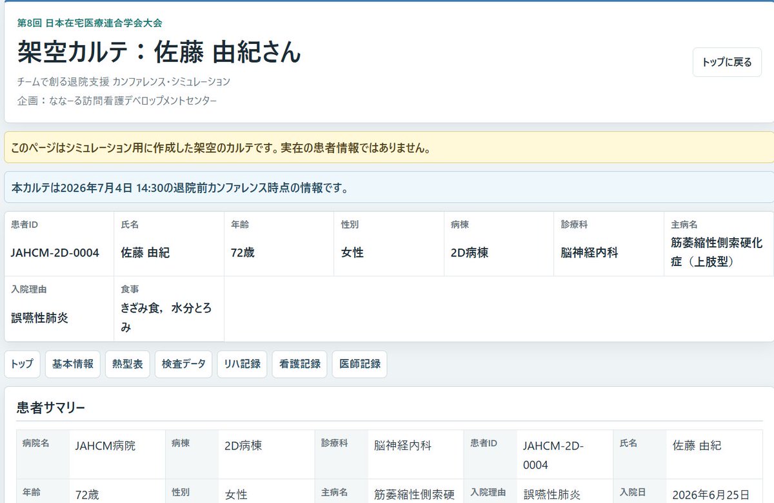Screen dimensions: 774x503
Task: Click the トップに戻る button
Action: pyautogui.click(x=727, y=62)
